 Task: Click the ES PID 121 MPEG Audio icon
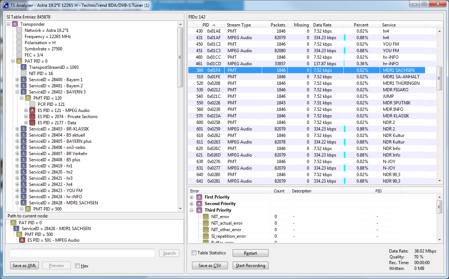click(x=32, y=111)
